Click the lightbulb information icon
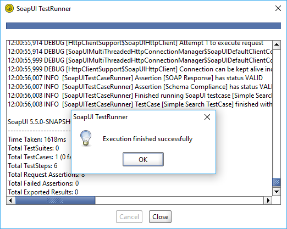 [86, 138]
